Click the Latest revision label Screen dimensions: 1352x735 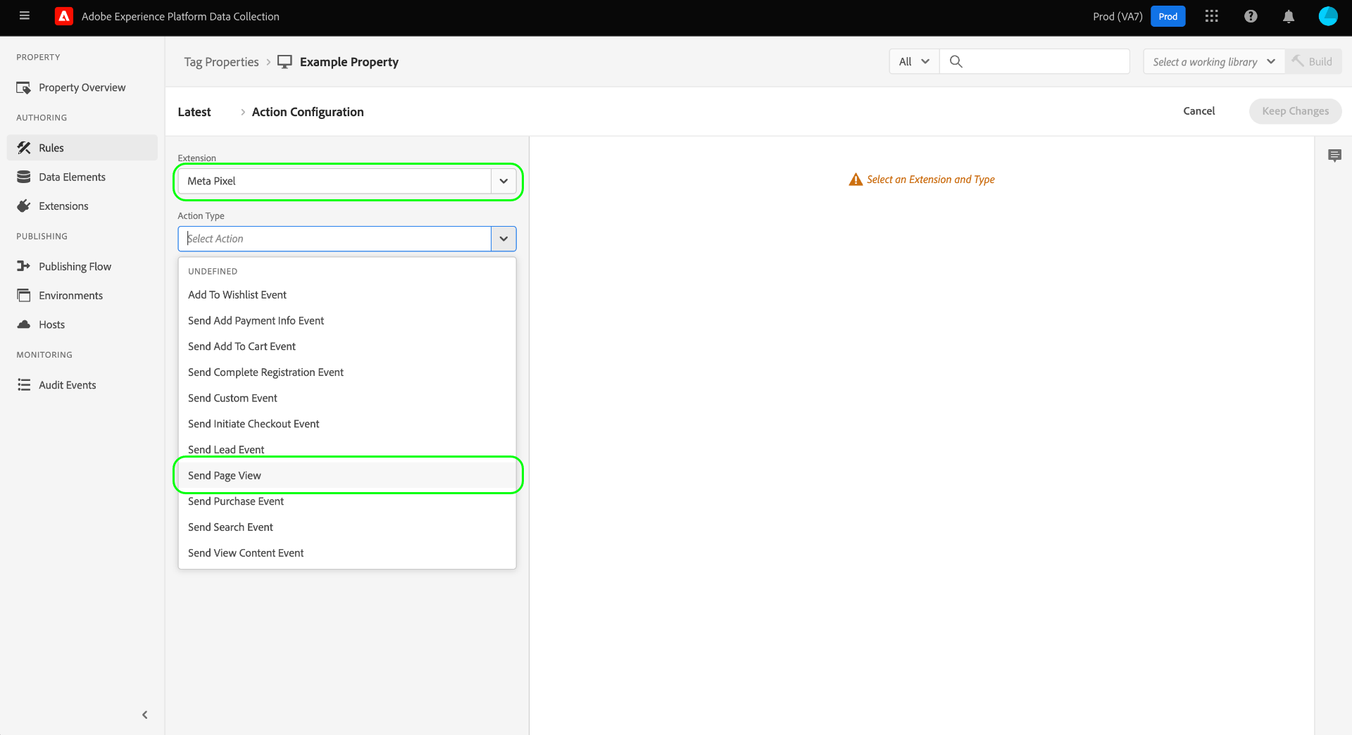pos(194,112)
